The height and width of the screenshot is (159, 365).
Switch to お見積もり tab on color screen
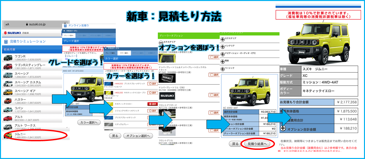151,53
